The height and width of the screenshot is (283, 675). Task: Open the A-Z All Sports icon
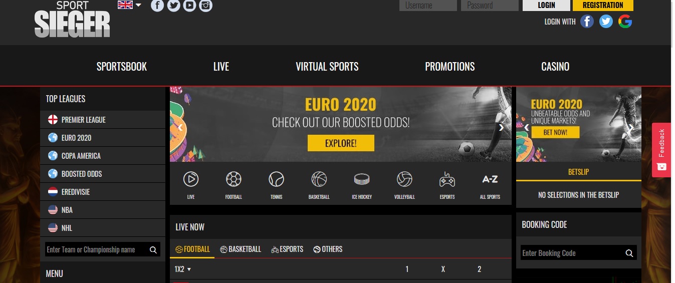coord(490,179)
